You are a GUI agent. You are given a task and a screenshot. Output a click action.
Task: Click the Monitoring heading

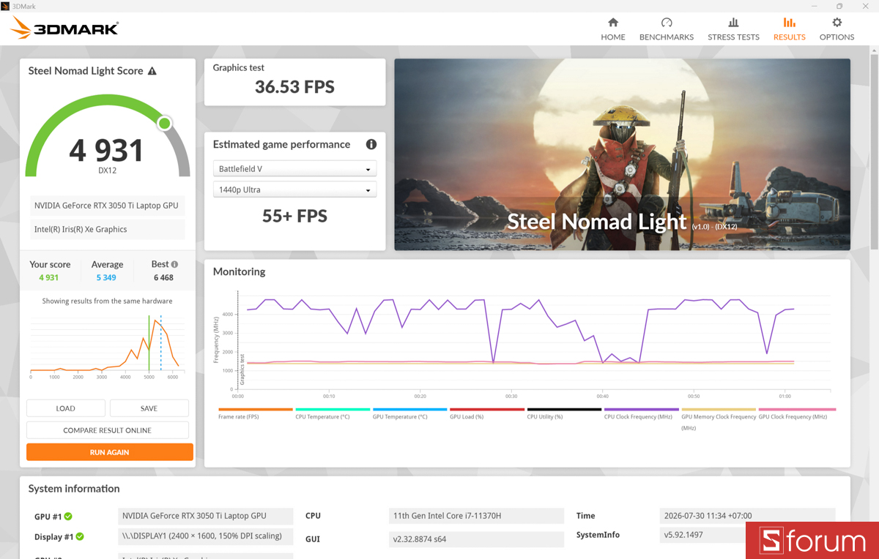239,271
